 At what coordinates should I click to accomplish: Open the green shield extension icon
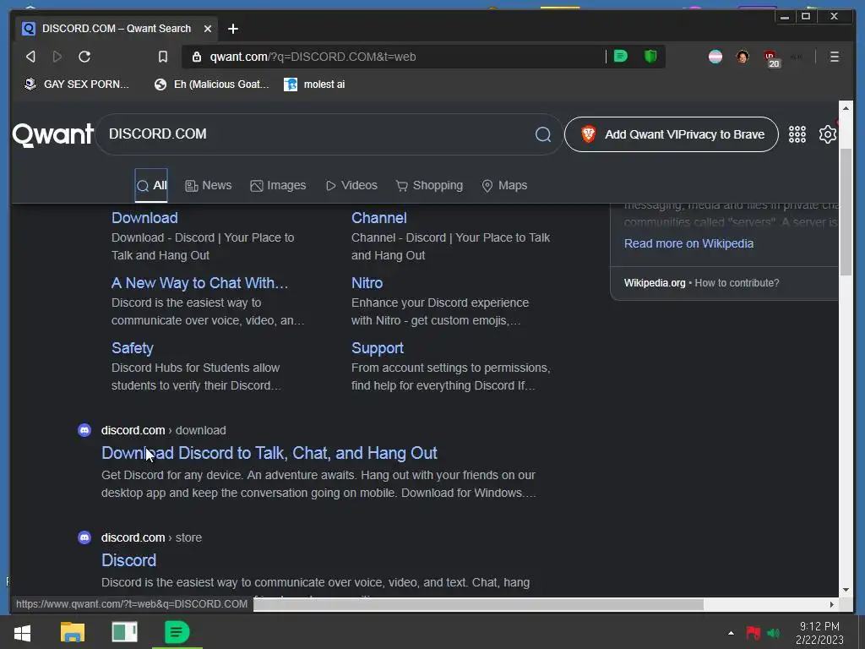tap(650, 57)
